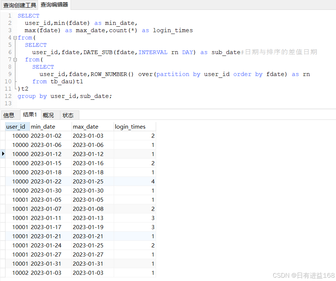This screenshot has width=336, height=281.
Task: Select cell max_date 2023-01-03 for user 10002
Action: point(93,273)
